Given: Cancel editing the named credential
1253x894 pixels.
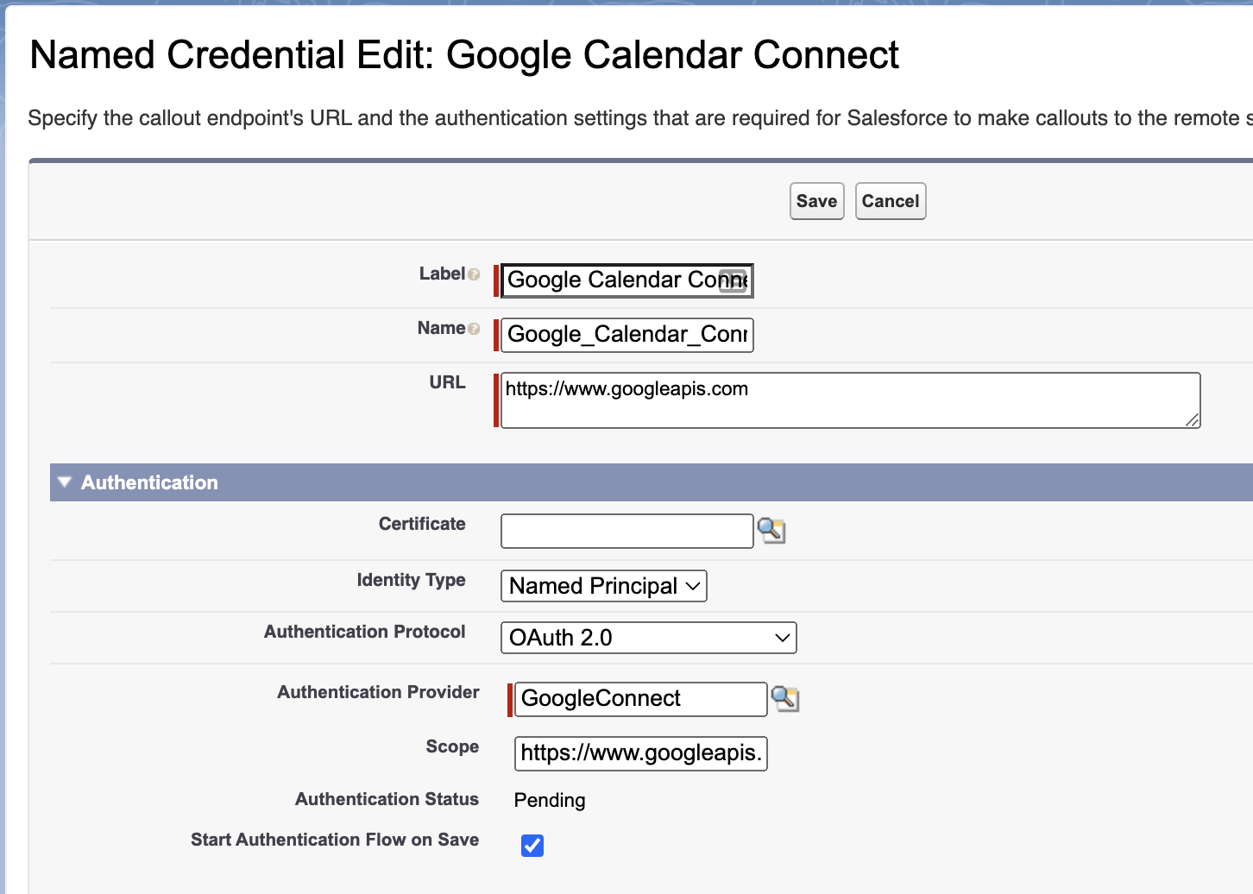Looking at the screenshot, I should pyautogui.click(x=890, y=200).
